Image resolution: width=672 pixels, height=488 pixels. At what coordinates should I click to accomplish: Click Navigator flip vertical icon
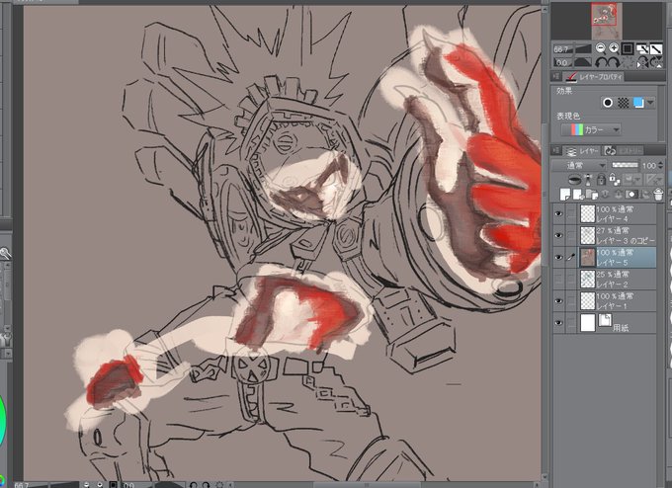coord(656,62)
